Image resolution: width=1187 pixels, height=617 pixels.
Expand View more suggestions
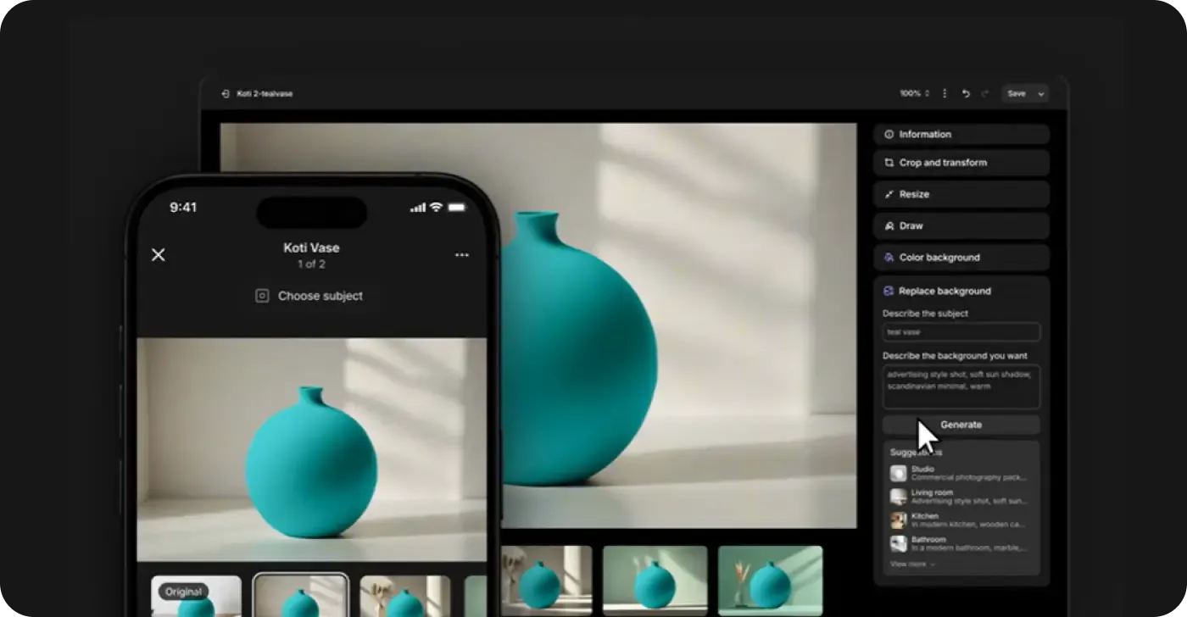(x=912, y=564)
